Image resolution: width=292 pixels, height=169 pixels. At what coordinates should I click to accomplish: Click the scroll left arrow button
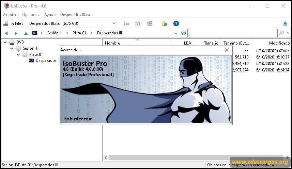click(106, 158)
